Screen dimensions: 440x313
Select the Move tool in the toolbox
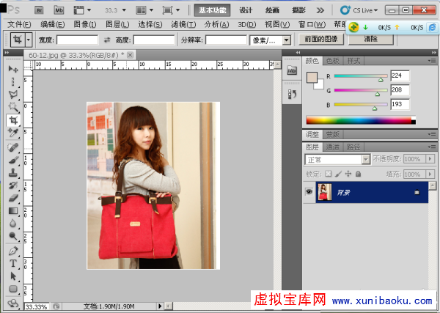point(13,68)
